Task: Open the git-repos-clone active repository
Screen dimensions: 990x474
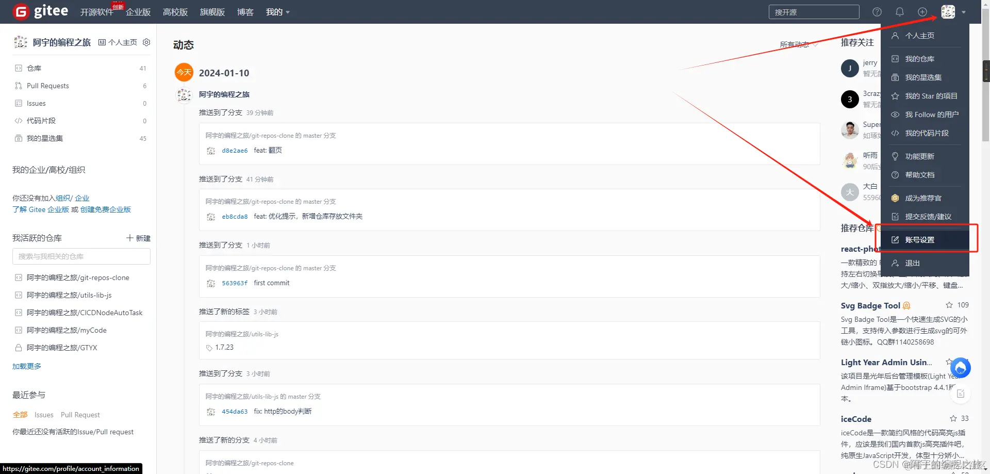Action: [78, 277]
